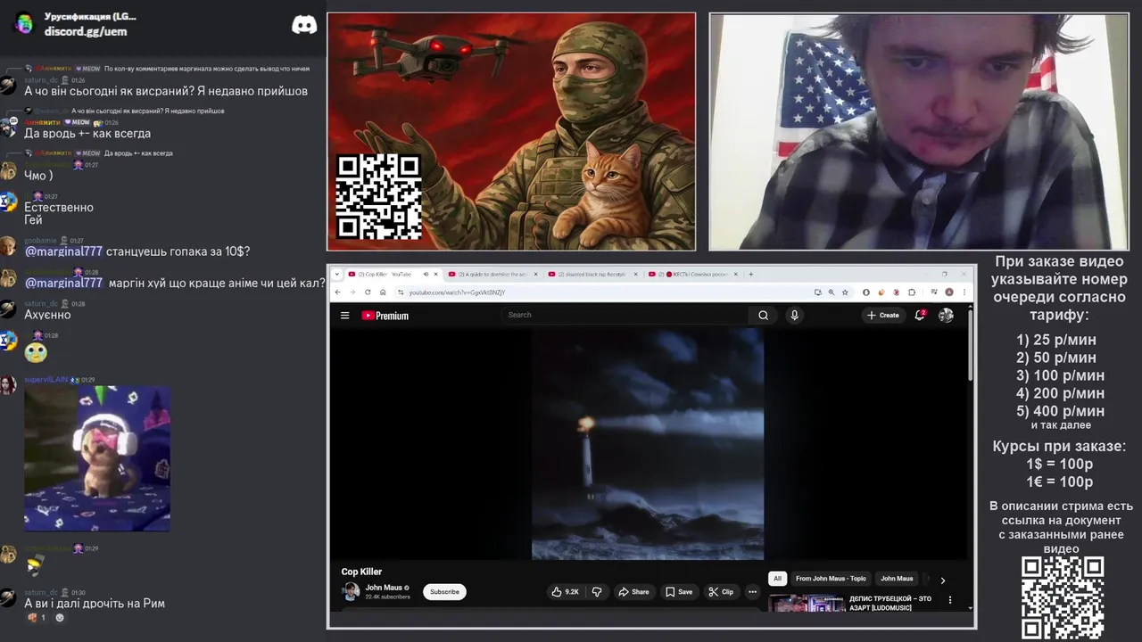The image size is (1142, 642).
Task: Click the discord.gg/uem invite text
Action: [x=86, y=31]
